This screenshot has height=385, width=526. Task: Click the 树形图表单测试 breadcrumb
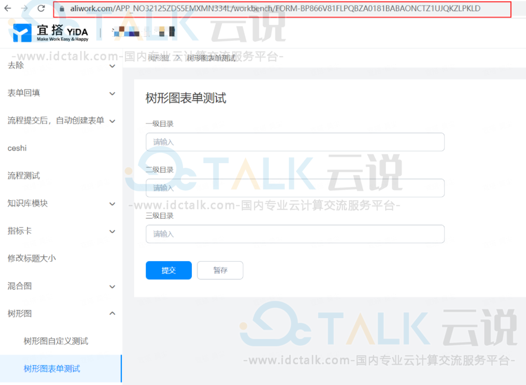(211, 58)
